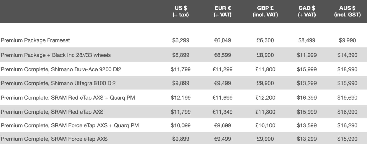Image resolution: width=367 pixels, height=144 pixels.
Task: Select the £12,200 GBP price cell
Action: [265, 98]
